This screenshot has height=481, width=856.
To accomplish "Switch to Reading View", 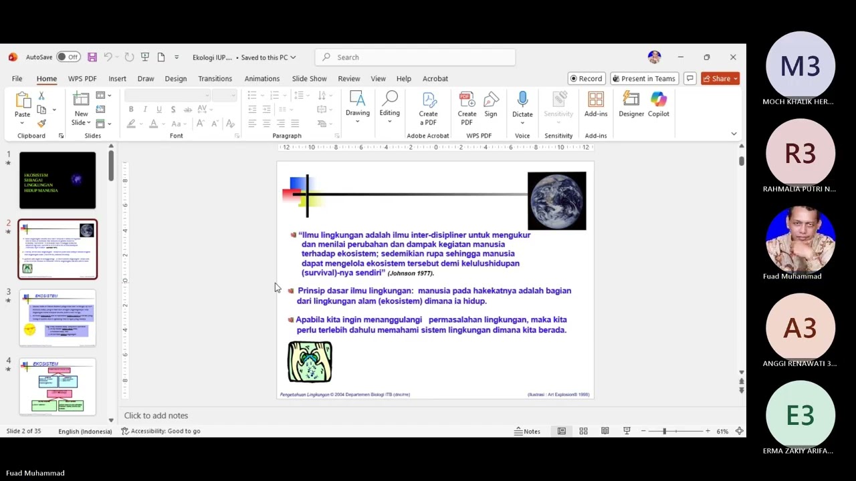I will (605, 432).
